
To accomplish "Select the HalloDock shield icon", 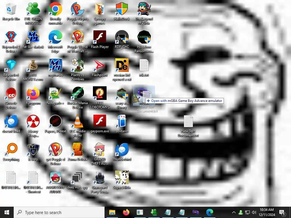I will point(122,9).
